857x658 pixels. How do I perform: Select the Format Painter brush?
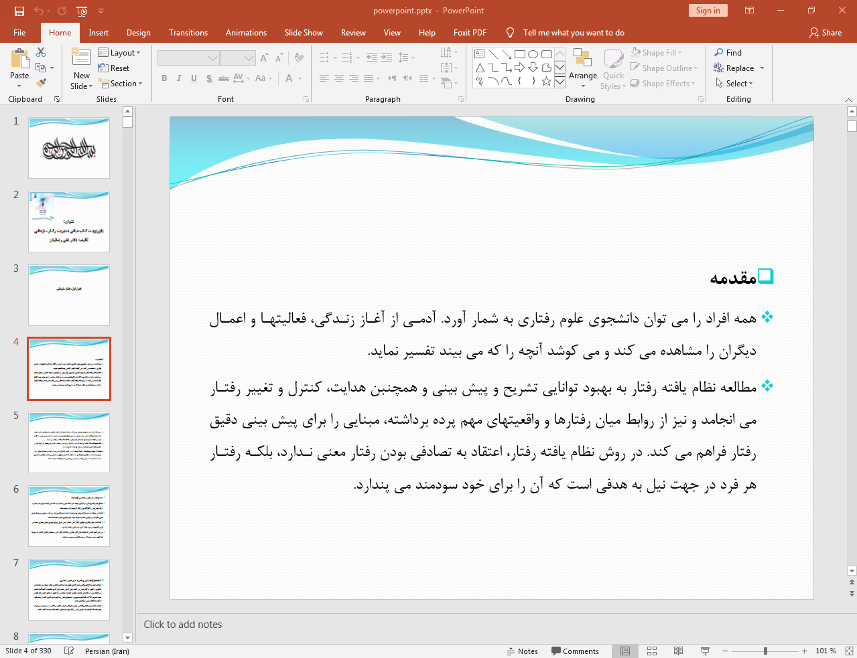(41, 83)
